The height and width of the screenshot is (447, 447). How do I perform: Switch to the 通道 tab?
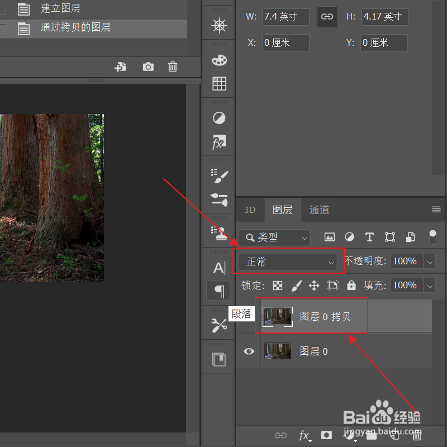[320, 210]
